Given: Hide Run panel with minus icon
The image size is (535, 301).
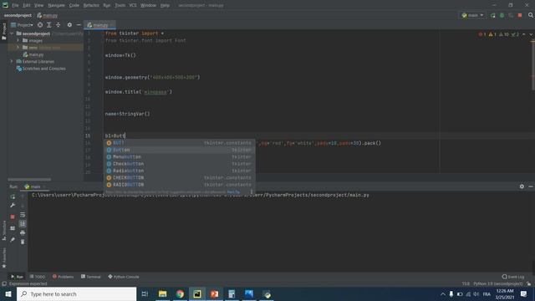Looking at the screenshot, I should 531,186.
